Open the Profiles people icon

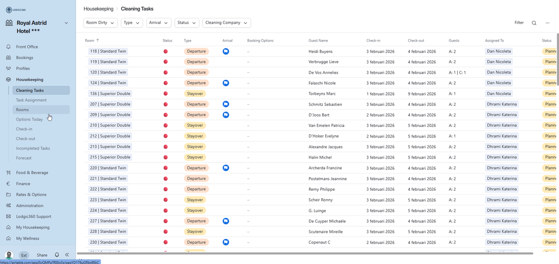pos(8,69)
